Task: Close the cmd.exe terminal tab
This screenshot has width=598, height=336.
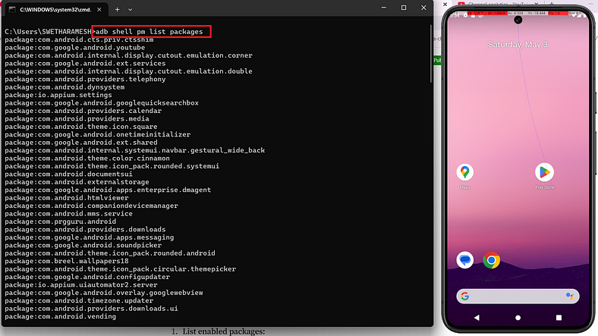Action: click(x=99, y=10)
